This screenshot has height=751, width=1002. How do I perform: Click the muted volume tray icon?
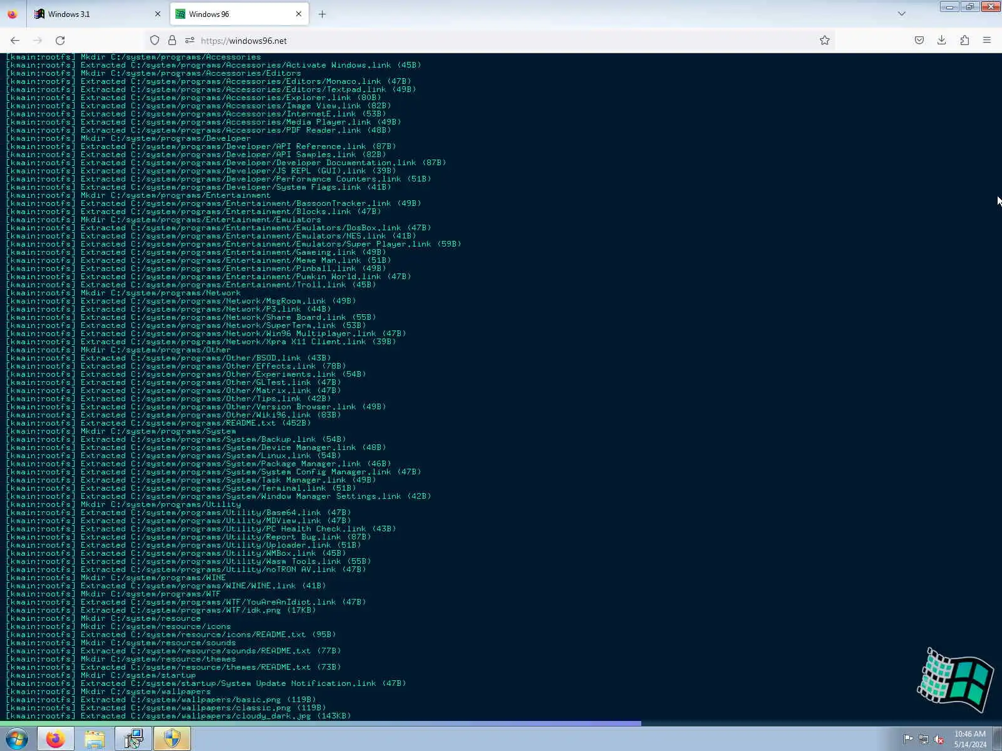coord(939,739)
